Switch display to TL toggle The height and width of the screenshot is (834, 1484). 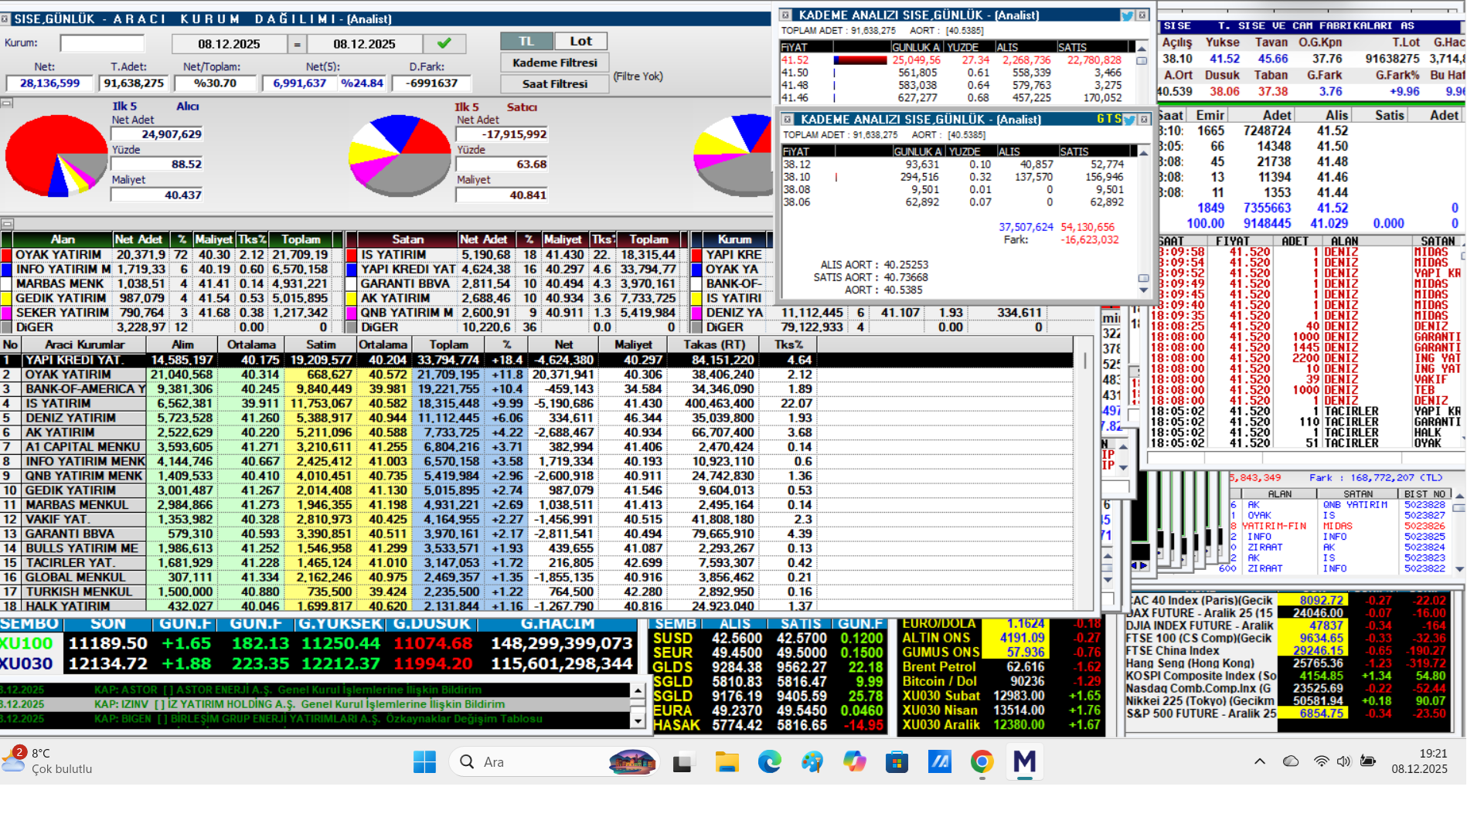pos(526,42)
